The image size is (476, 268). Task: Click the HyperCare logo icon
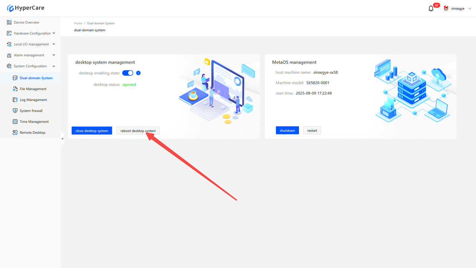coord(10,8)
